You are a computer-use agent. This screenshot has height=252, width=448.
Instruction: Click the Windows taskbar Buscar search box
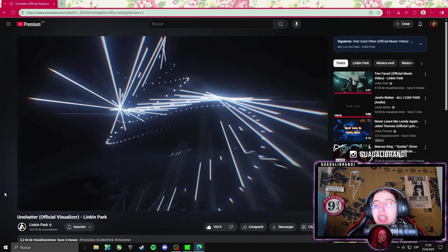tap(45, 247)
